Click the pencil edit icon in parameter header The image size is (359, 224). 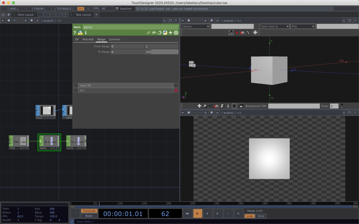[x=149, y=33]
